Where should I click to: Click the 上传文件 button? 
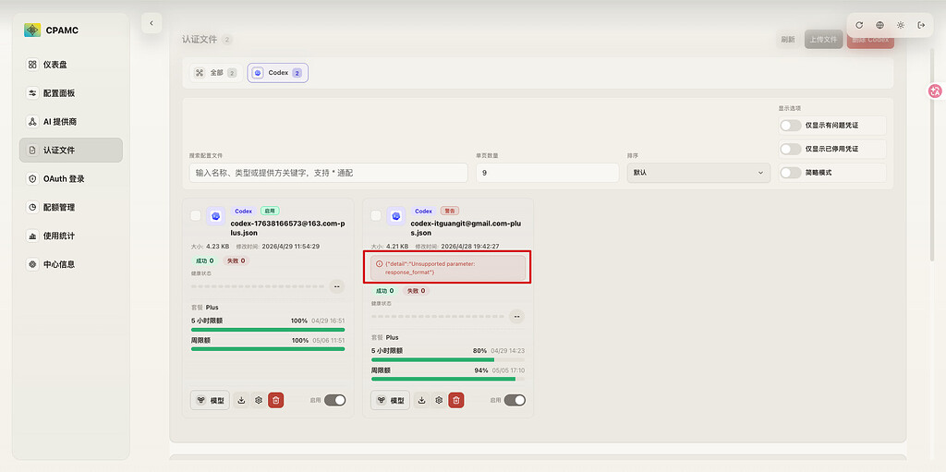pos(823,39)
